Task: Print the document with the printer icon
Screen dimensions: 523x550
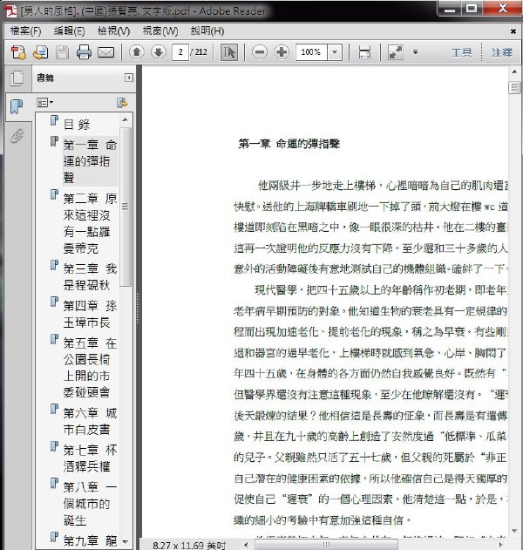Action: pos(85,52)
